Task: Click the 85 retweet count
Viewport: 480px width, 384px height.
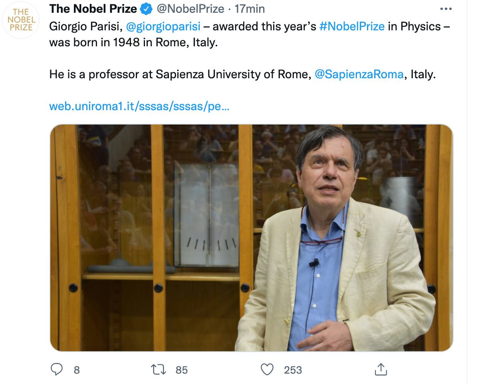Action: click(181, 370)
